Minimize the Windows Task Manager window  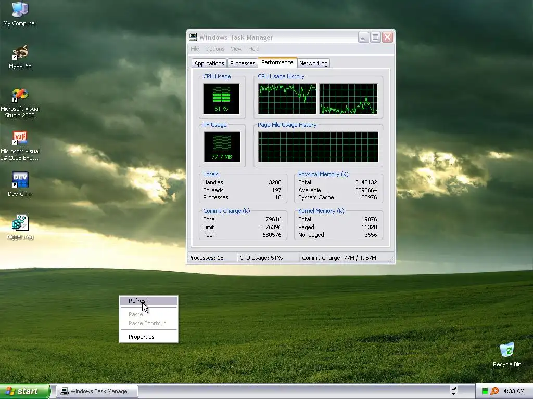click(x=363, y=37)
